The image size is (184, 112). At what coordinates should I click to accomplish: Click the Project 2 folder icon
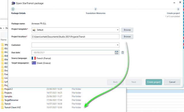2,89
